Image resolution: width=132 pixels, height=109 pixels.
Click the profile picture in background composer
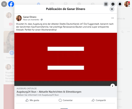pyautogui.click(x=9, y=15)
